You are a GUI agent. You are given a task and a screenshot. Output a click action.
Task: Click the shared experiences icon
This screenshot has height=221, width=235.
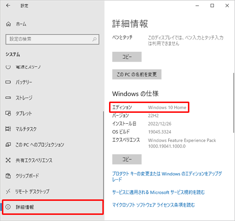click(8, 160)
